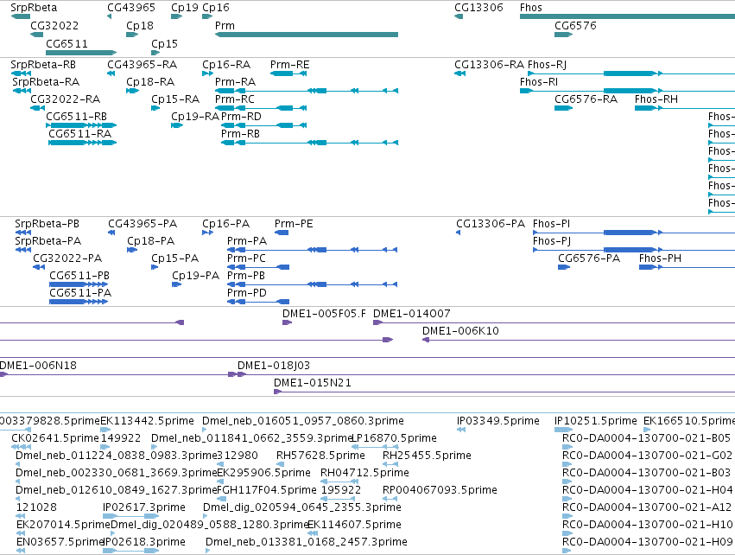Screen dimensions: 735x555
Task: Click protein Fhos-PH
Action: tap(660, 258)
